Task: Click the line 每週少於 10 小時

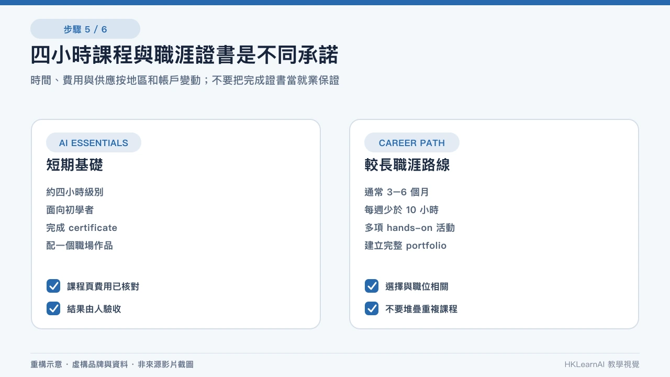Action: tap(401, 210)
